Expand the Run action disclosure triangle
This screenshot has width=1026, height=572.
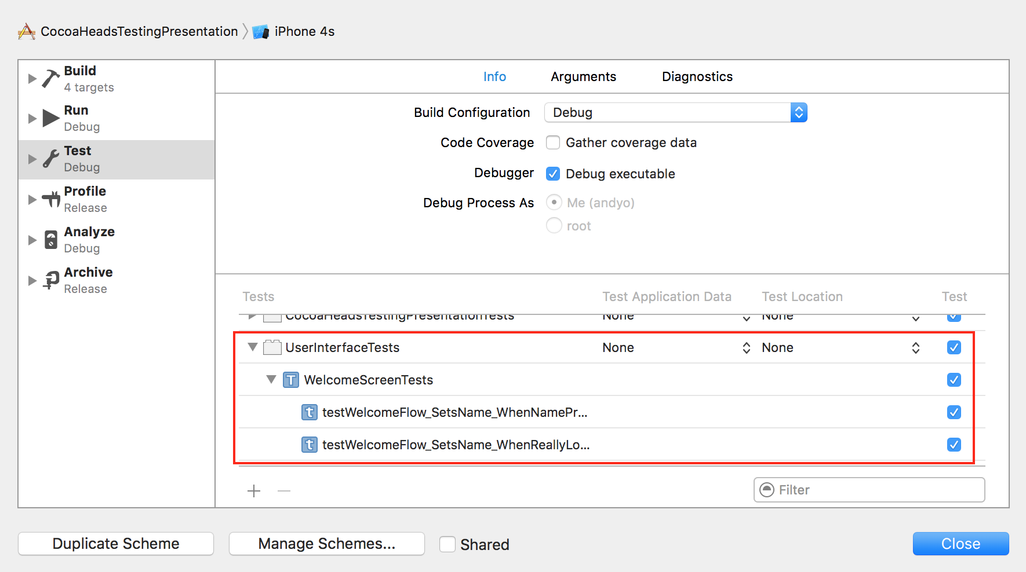(x=32, y=119)
